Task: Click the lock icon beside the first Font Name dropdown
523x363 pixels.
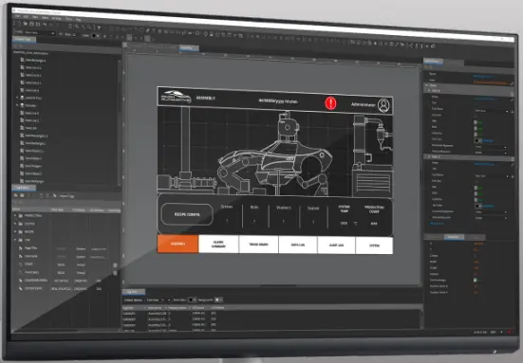Action: (x=513, y=111)
